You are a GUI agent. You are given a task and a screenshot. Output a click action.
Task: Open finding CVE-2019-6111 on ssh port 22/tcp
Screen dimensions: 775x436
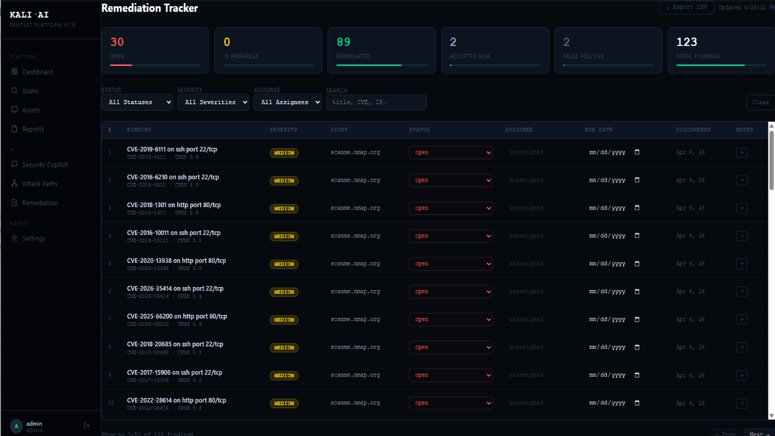pos(172,149)
